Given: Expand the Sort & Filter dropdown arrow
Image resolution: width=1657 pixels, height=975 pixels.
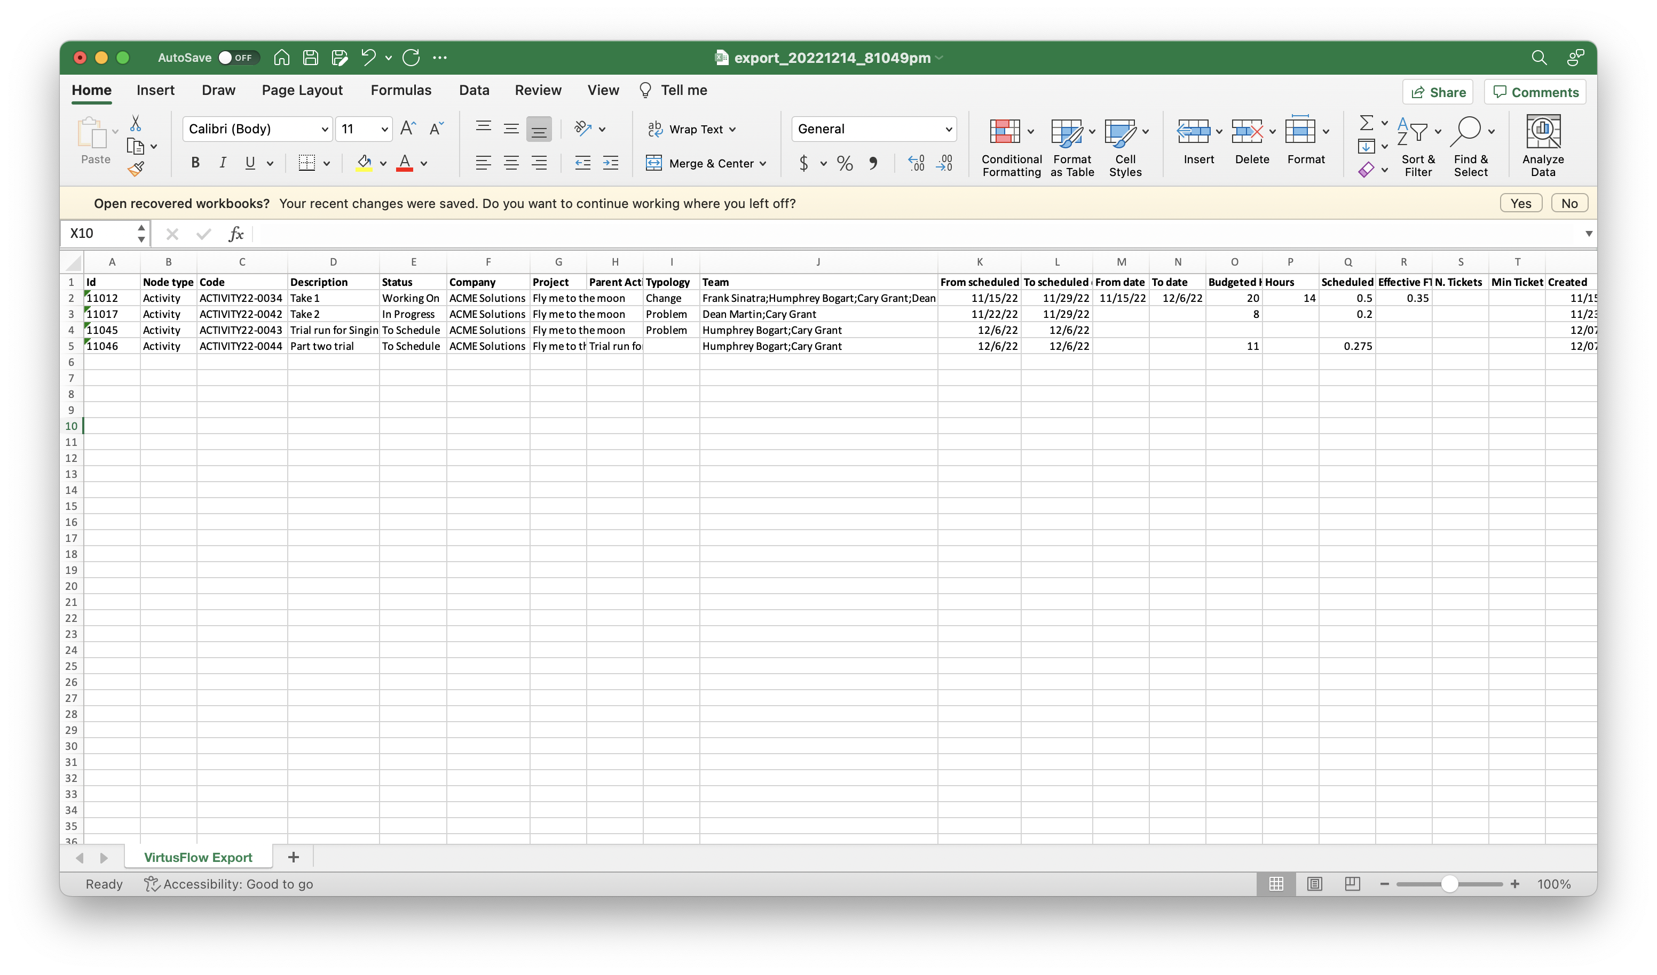Looking at the screenshot, I should (1438, 131).
